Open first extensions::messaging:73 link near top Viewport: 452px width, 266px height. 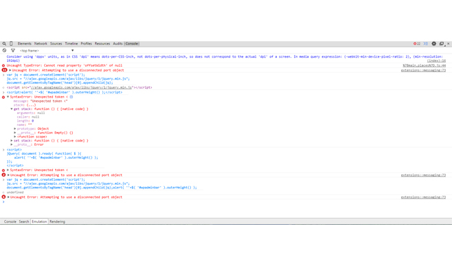[423, 70]
